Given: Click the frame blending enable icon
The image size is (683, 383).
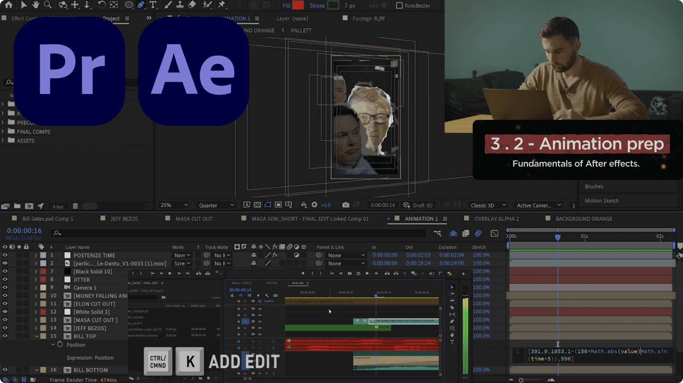Looking at the screenshot, I should (x=466, y=233).
